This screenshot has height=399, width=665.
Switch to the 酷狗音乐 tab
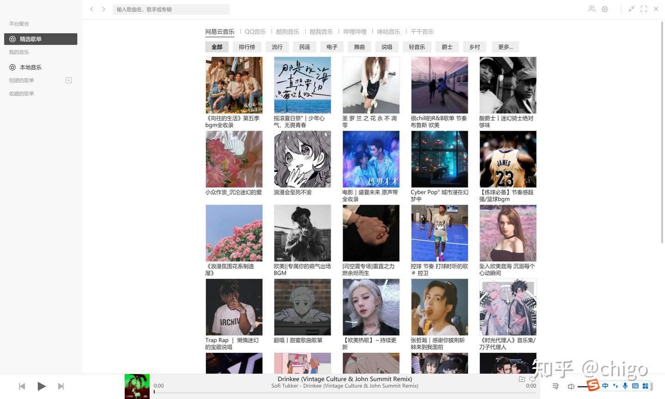pos(288,32)
